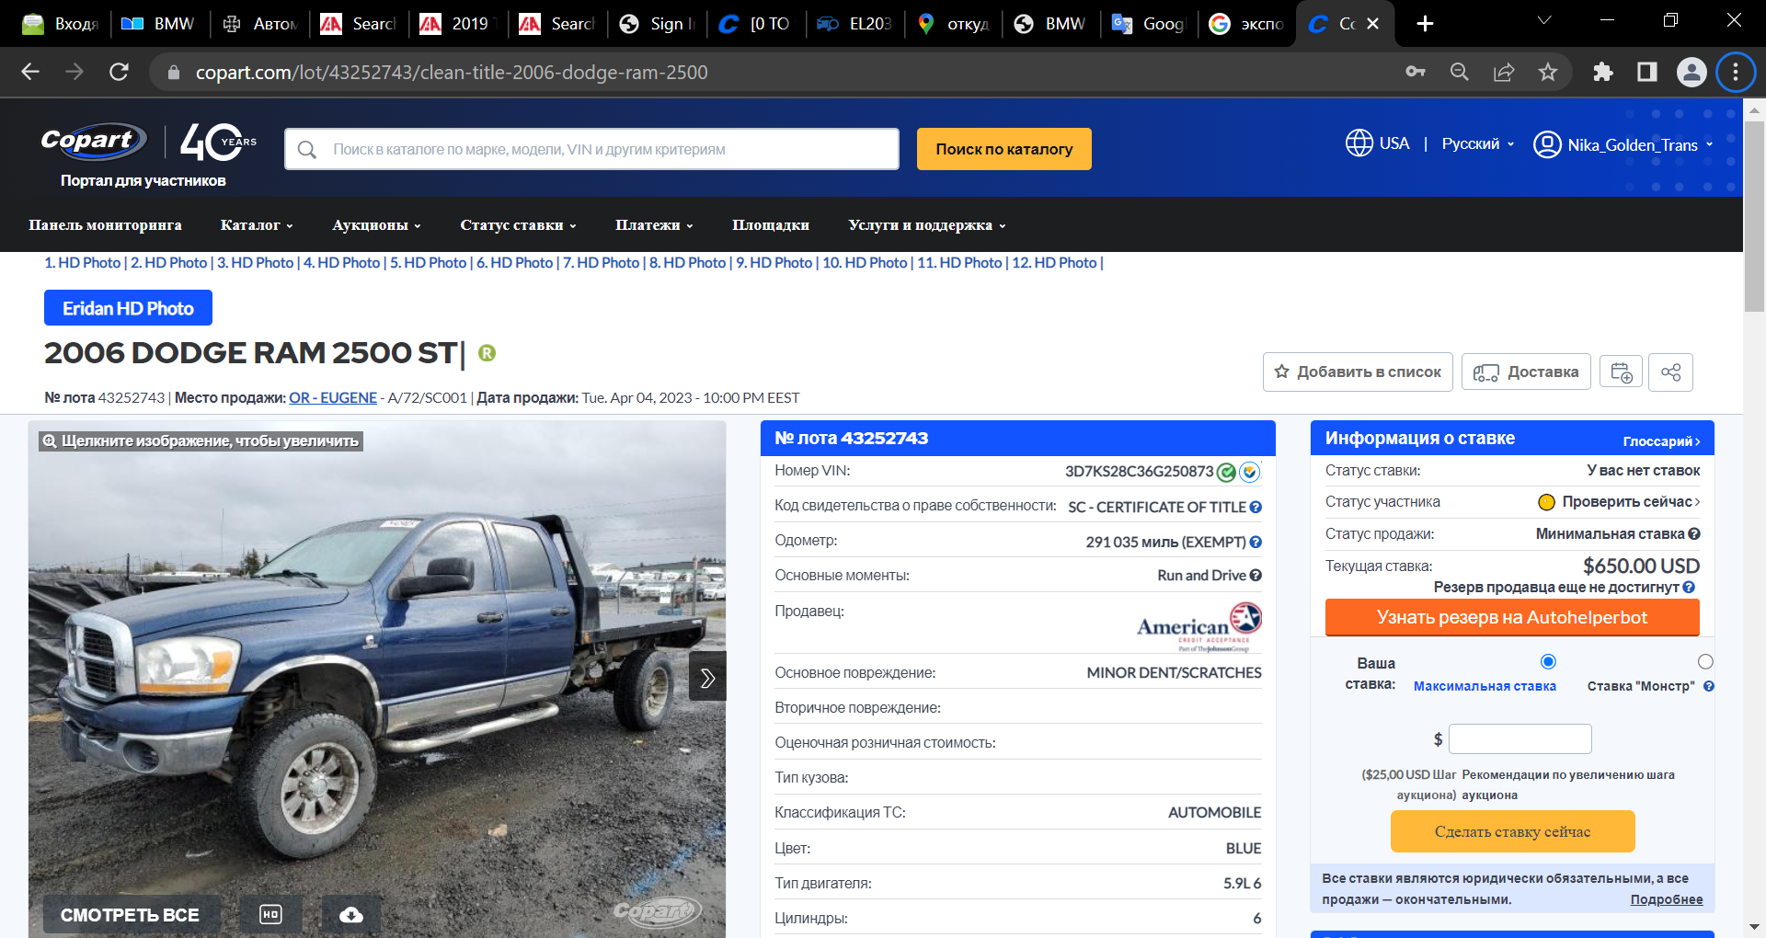Go to Площадки menu item
Viewport: 1766px width, 938px height.
770,225
